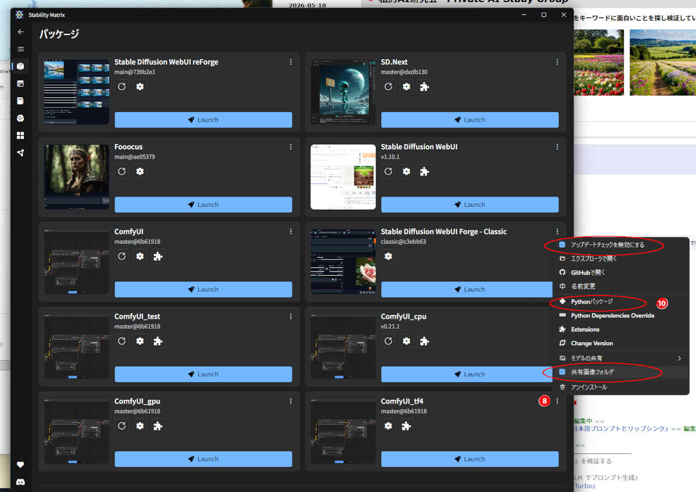Choose GitHubで開く from the context menu
The image size is (696, 492).
pos(620,273)
